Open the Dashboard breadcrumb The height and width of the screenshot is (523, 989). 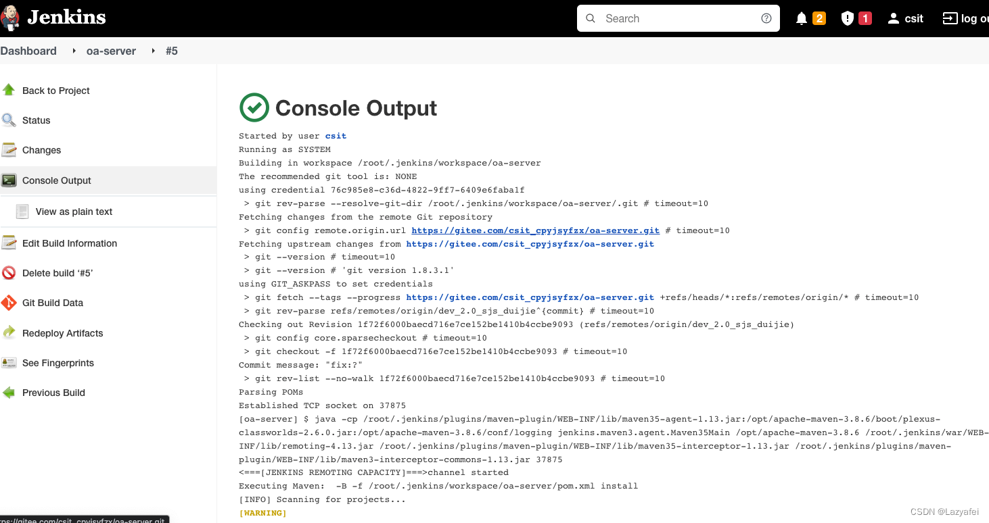(28, 51)
